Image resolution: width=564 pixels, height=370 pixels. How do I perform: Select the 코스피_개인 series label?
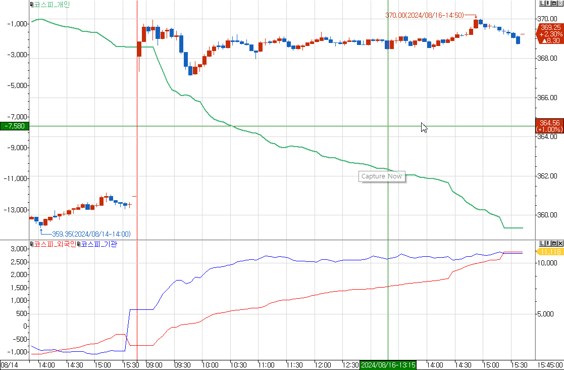coord(52,5)
